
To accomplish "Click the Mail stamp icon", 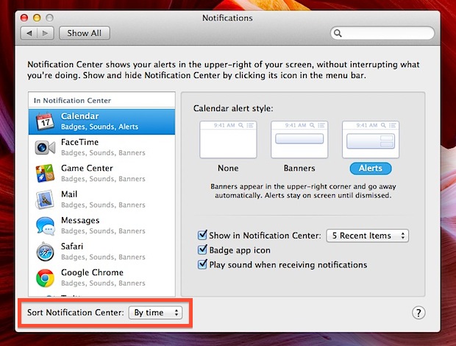I will [45, 200].
